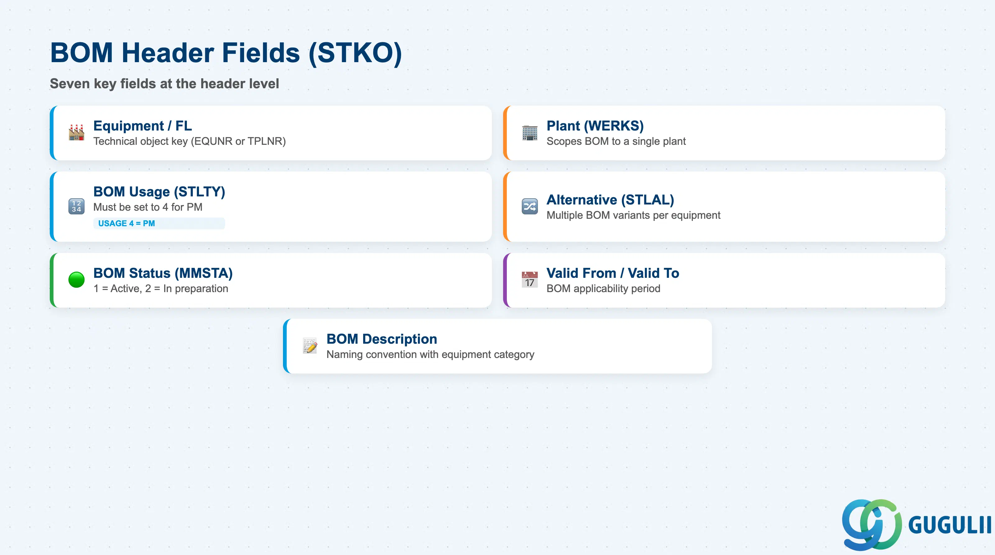Click the BOM Description heading
Image resolution: width=995 pixels, height=555 pixels.
point(382,339)
